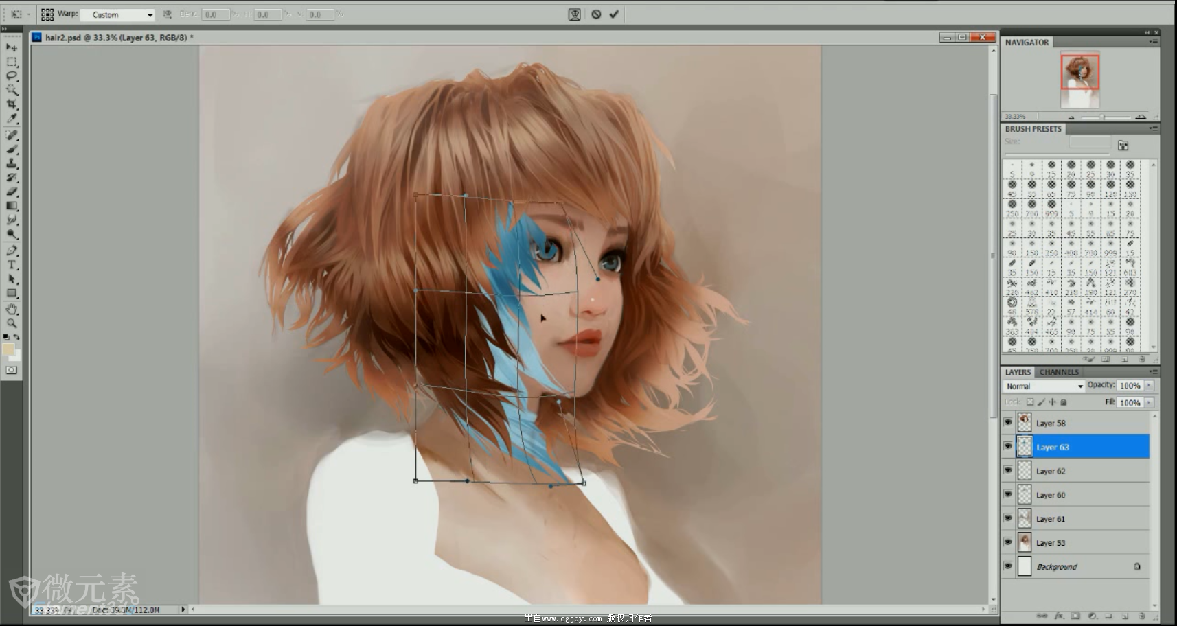The height and width of the screenshot is (626, 1177).
Task: Click the Navigator preview thumbnail
Action: 1080,80
